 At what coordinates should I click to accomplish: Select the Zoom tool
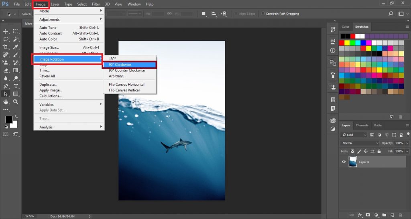pos(16,101)
